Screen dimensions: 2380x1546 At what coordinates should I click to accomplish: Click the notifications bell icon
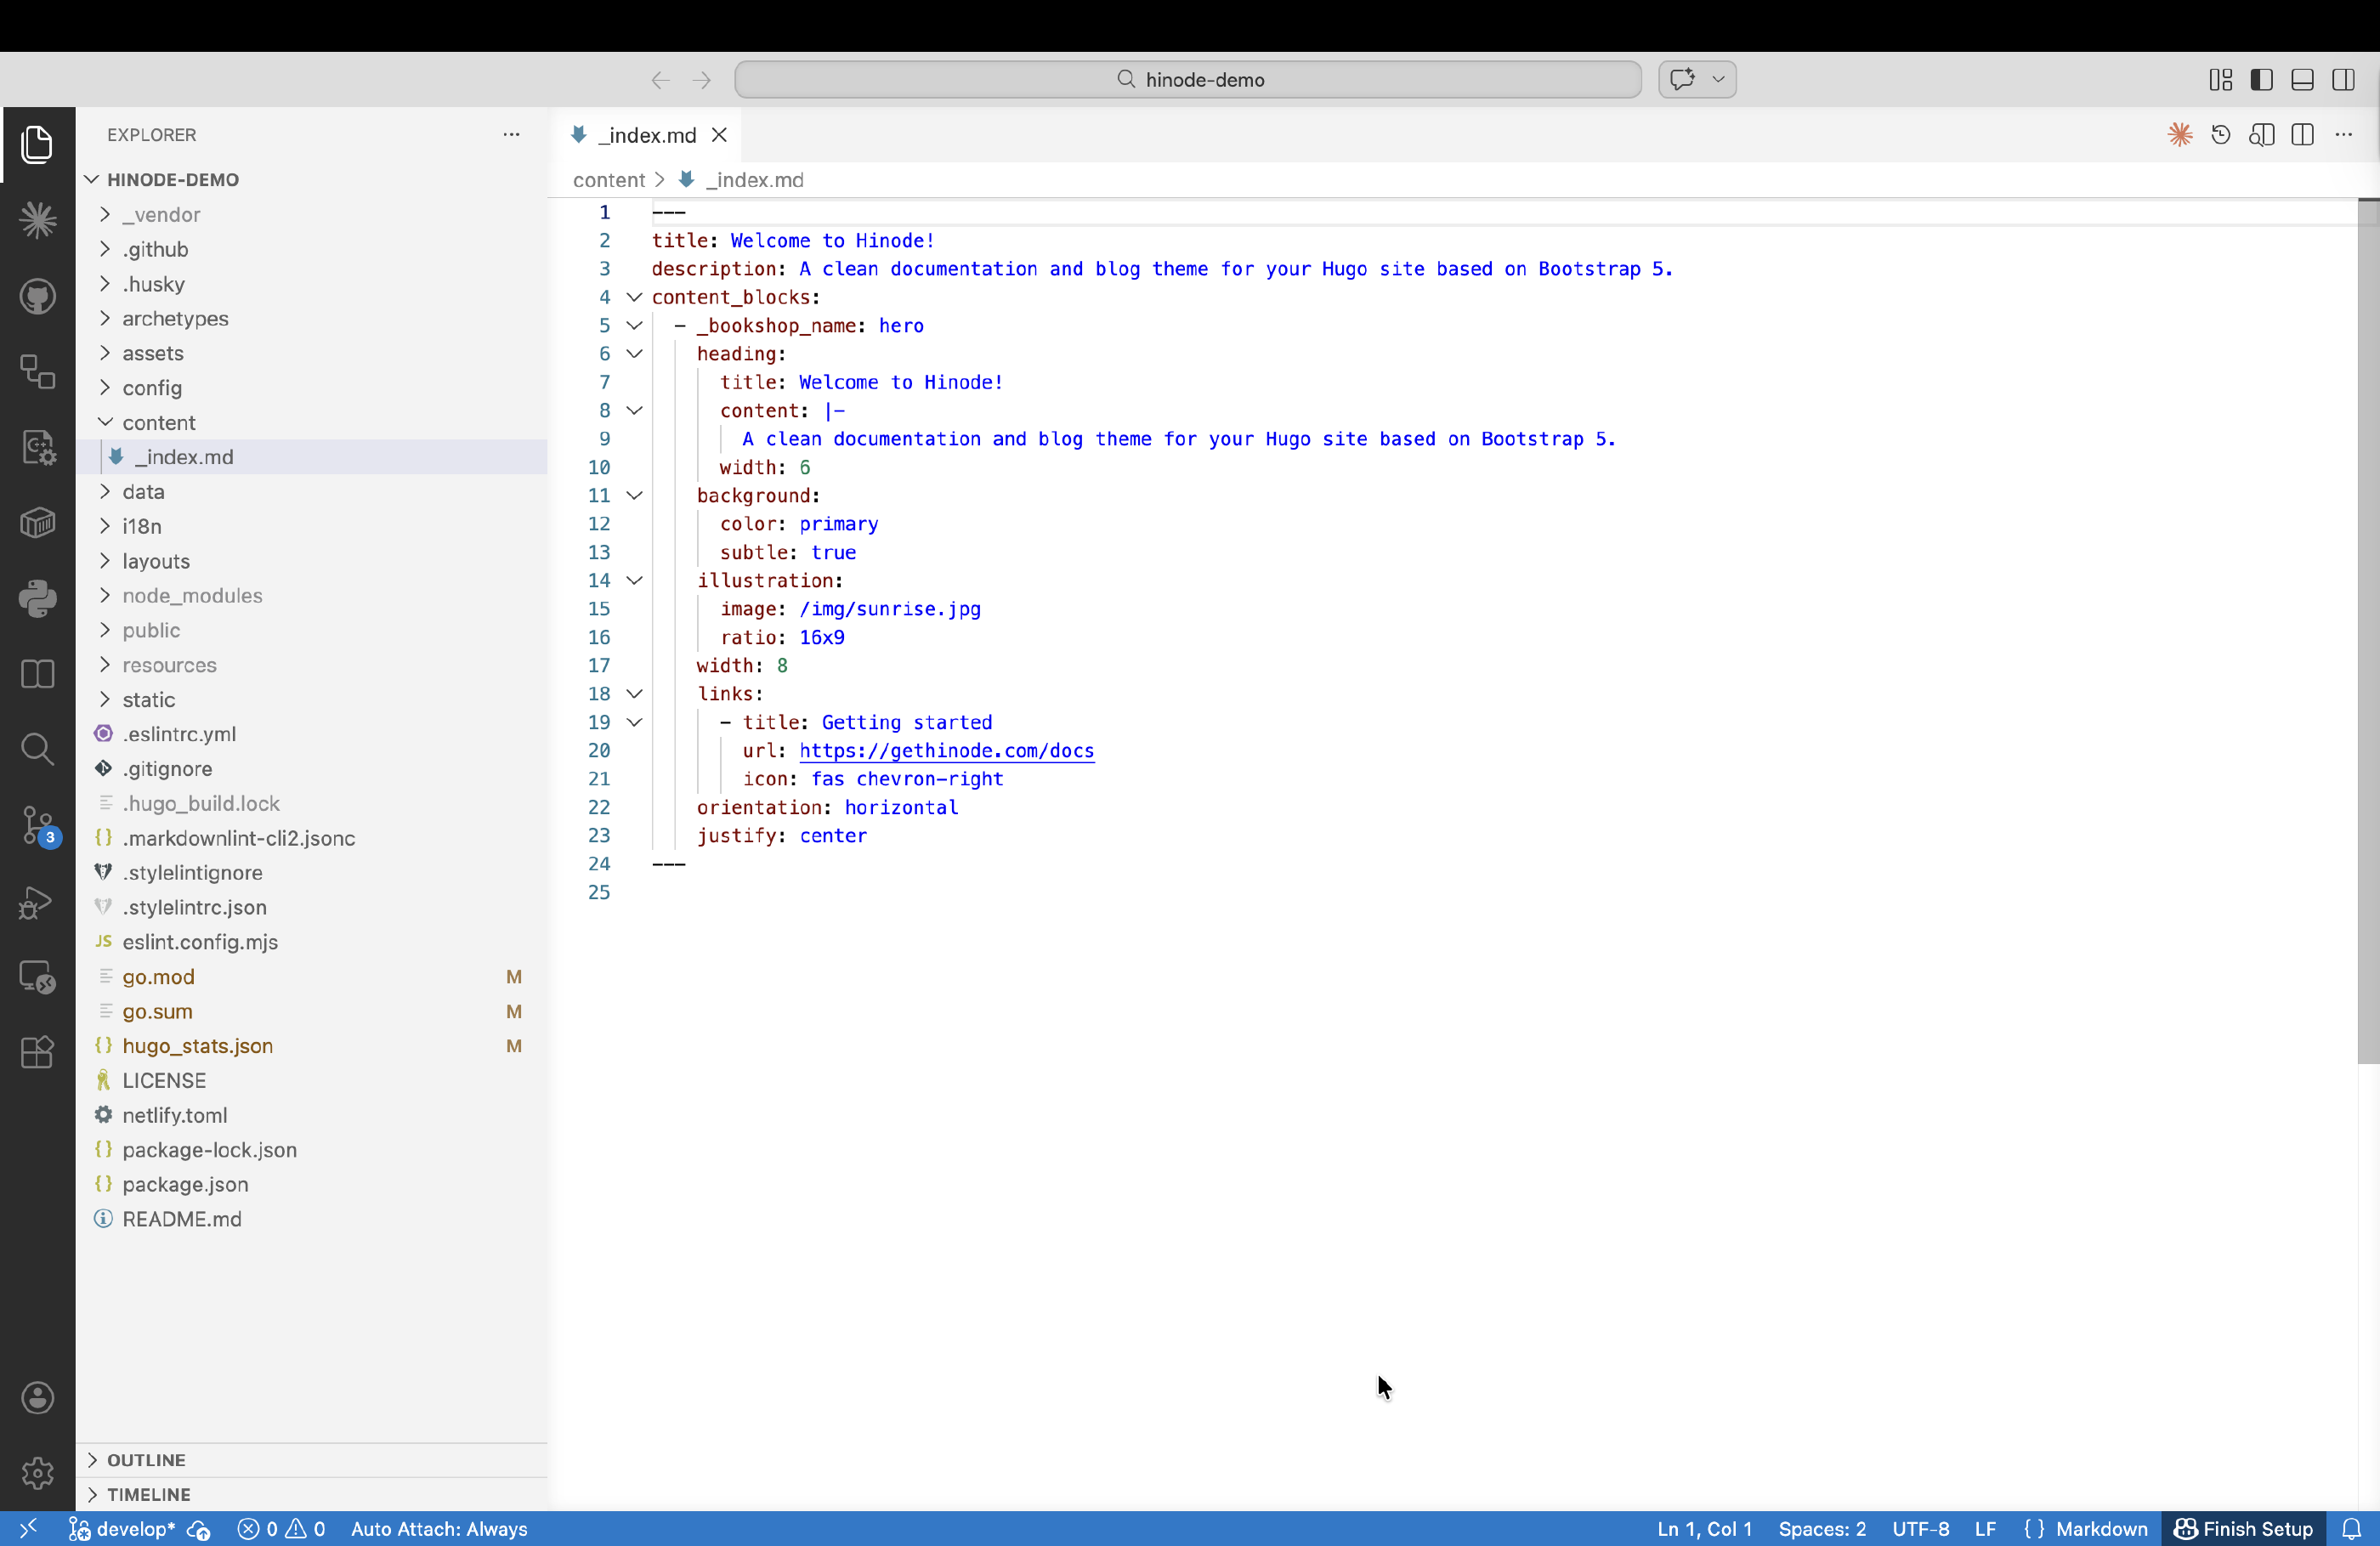pos(2351,1528)
